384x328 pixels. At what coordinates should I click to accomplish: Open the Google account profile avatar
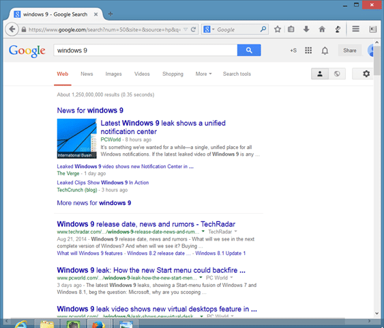(371, 51)
